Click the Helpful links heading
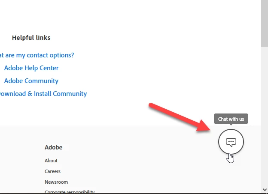This screenshot has width=268, height=194. [31, 38]
